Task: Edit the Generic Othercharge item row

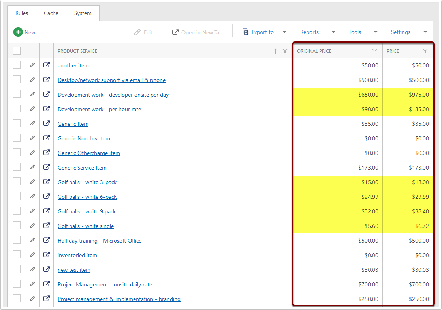Action: coord(33,153)
